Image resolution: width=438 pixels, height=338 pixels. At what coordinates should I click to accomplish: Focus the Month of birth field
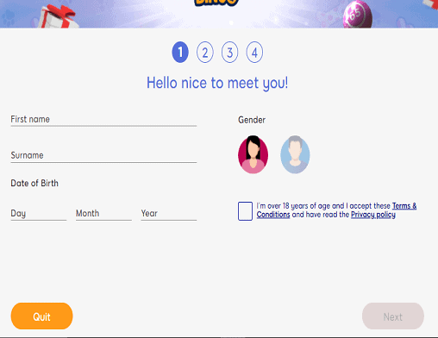click(x=103, y=214)
